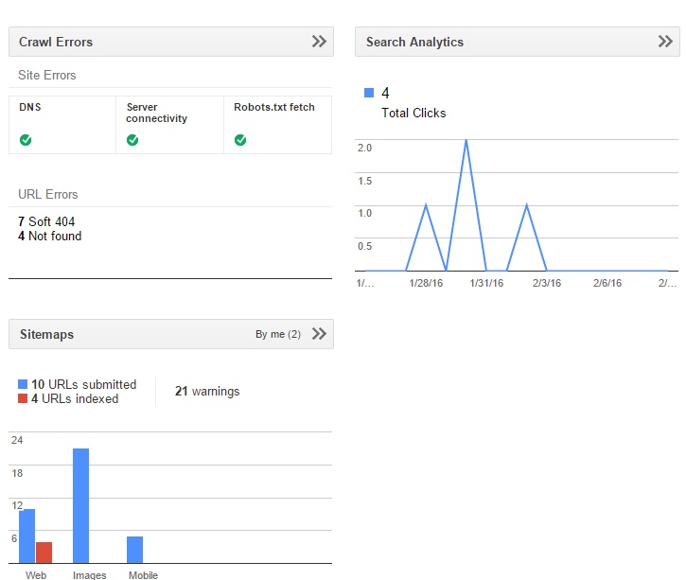View the 4 Not found errors

[50, 236]
